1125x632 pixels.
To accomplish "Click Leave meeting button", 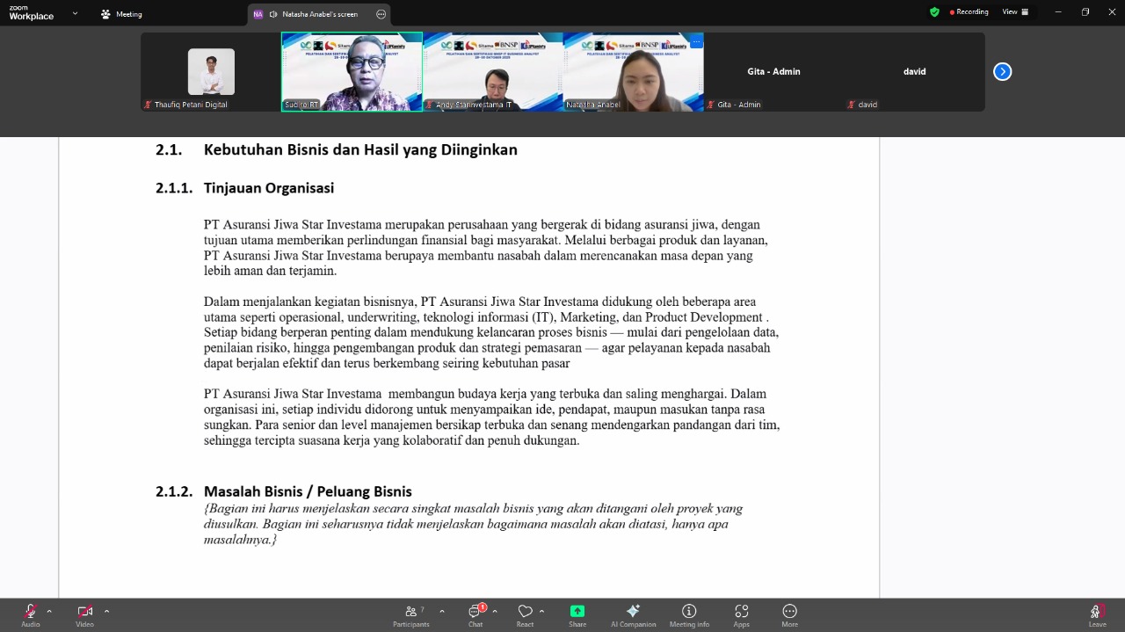I will point(1097,613).
